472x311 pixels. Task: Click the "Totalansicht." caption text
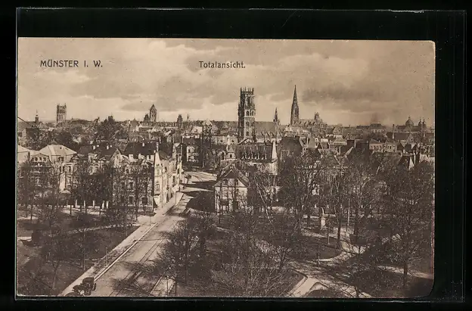[x=222, y=65]
